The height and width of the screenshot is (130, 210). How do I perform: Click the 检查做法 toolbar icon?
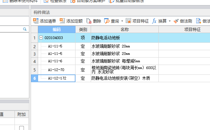tap(46, 1)
